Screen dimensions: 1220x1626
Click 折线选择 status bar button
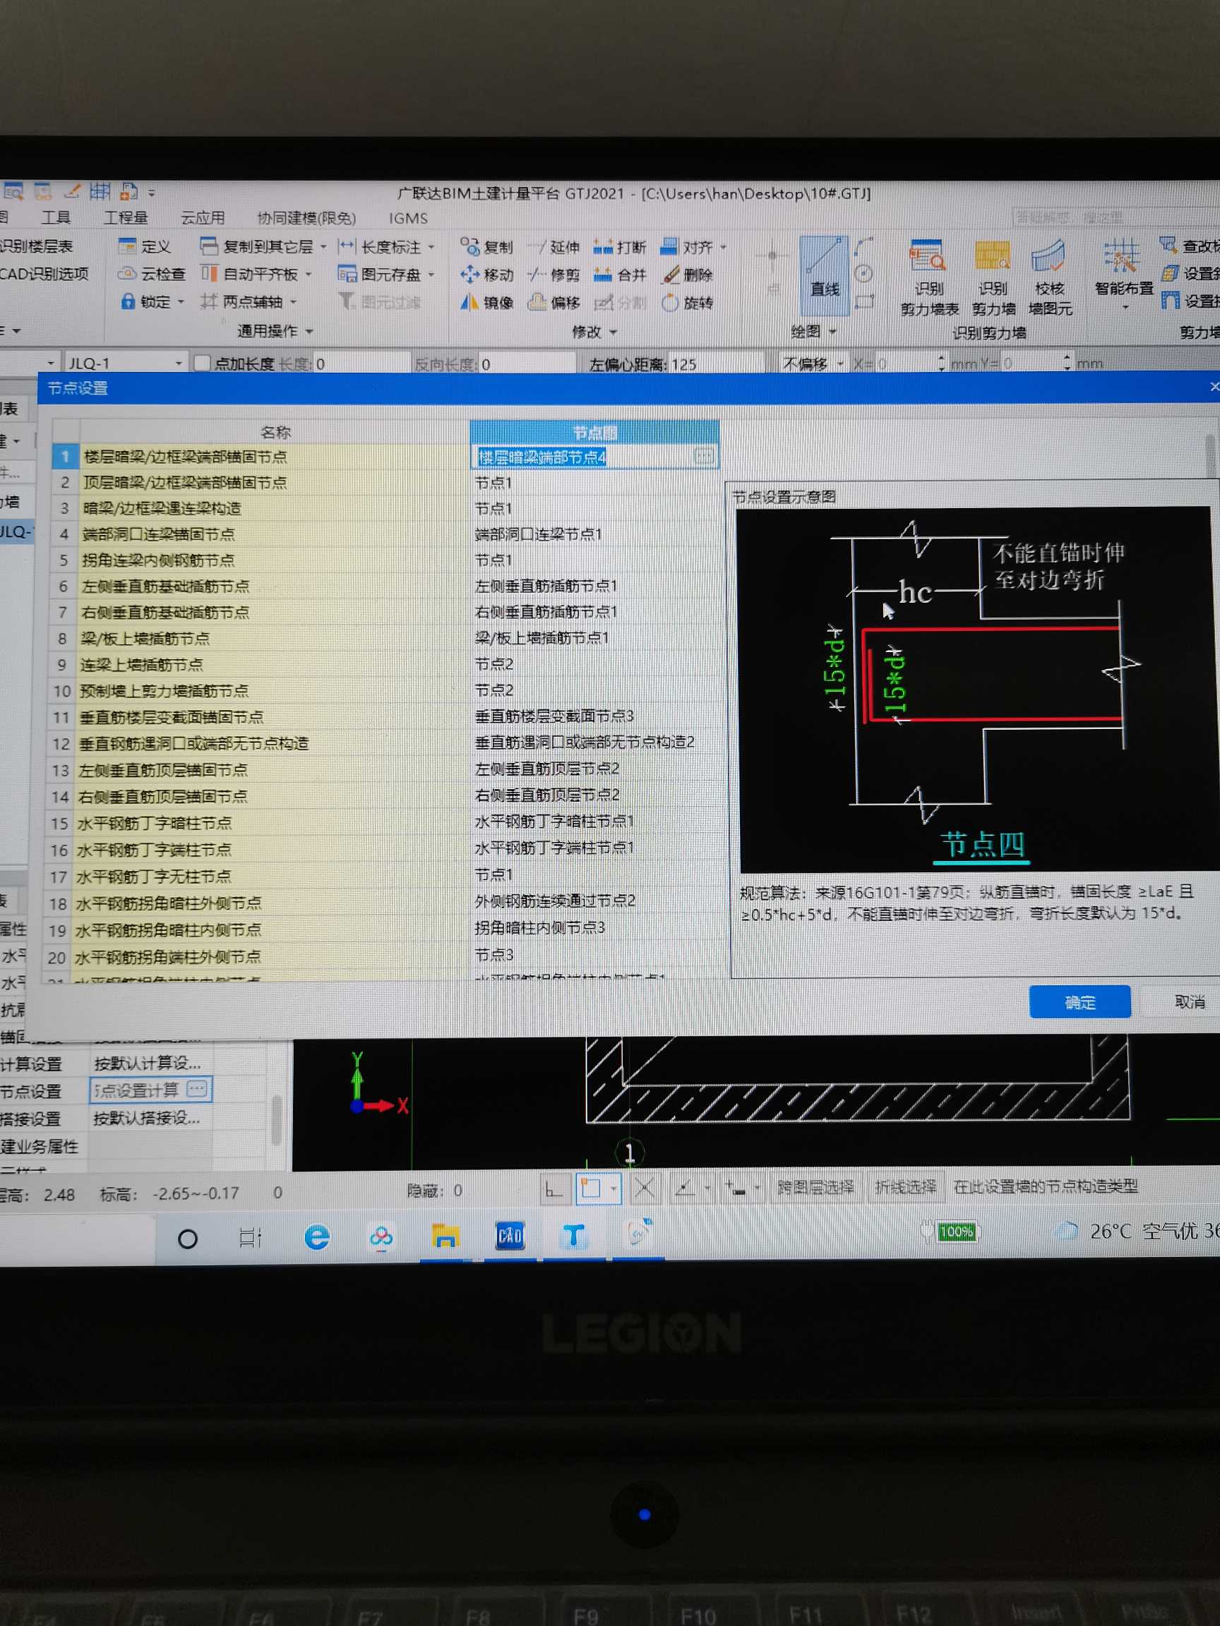pos(905,1186)
